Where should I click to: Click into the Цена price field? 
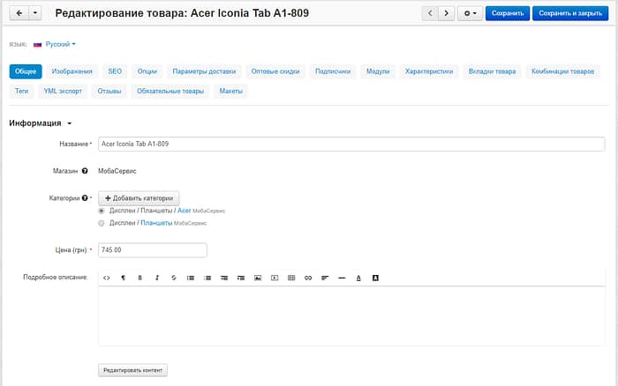point(152,250)
